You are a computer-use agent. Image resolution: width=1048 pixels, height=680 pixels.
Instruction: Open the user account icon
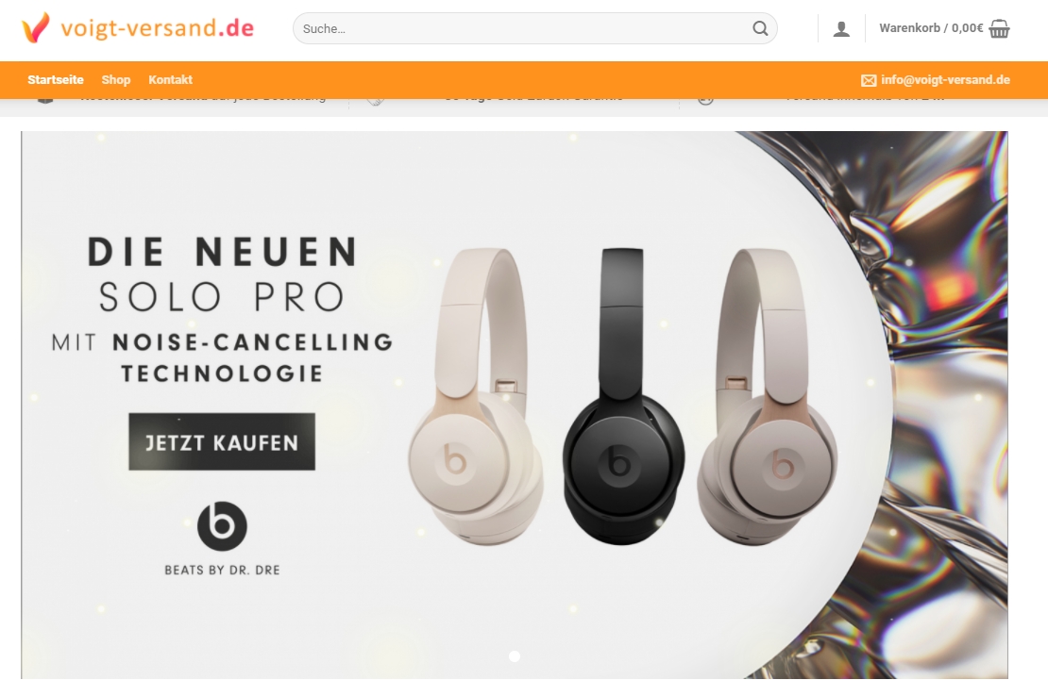[x=841, y=28]
